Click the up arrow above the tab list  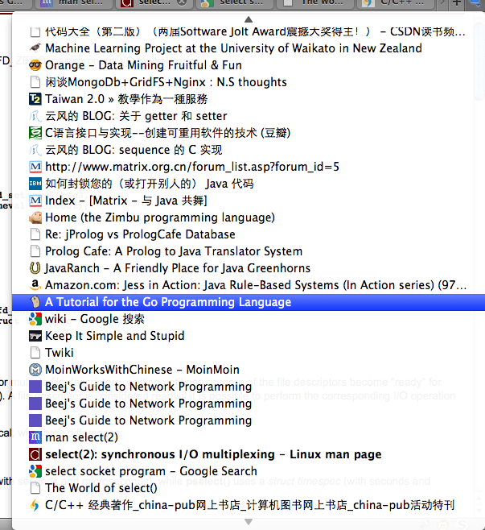coord(249,19)
